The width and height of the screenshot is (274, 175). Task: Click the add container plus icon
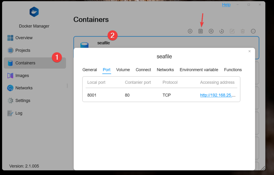190,31
